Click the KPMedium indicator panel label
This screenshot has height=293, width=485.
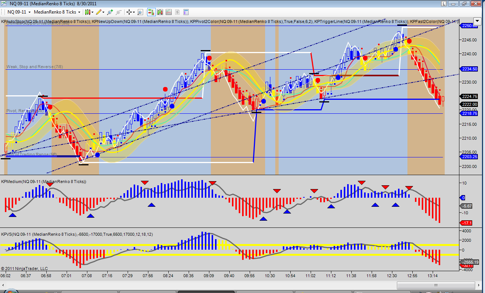point(44,182)
